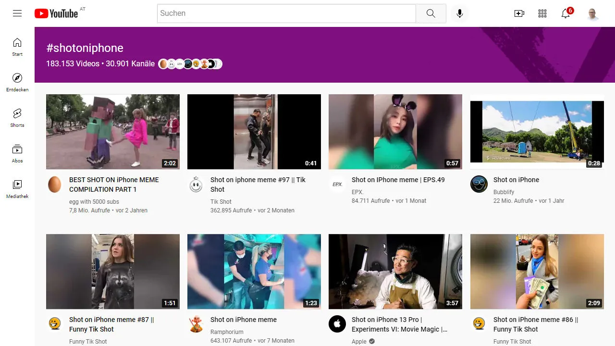Start voice search with microphone
Screen dimensions: 615x346
(460, 13)
